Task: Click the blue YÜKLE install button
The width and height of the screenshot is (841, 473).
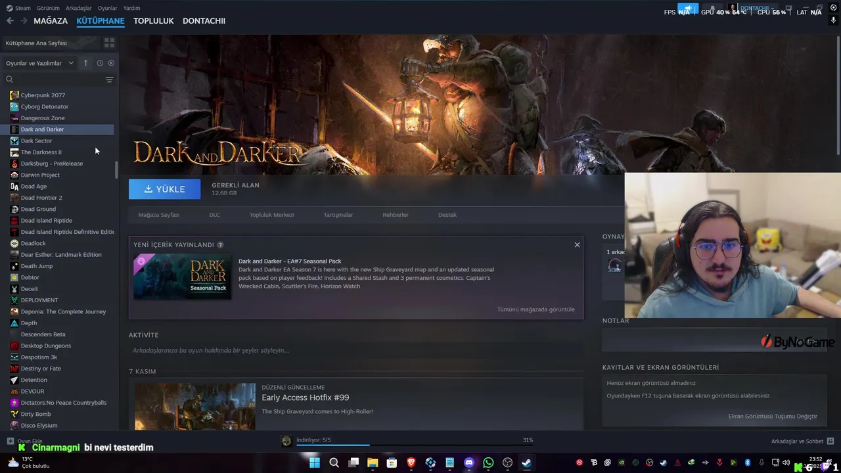Action: point(165,189)
